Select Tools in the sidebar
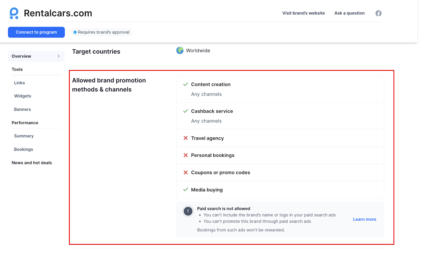The image size is (423, 253). tap(17, 69)
